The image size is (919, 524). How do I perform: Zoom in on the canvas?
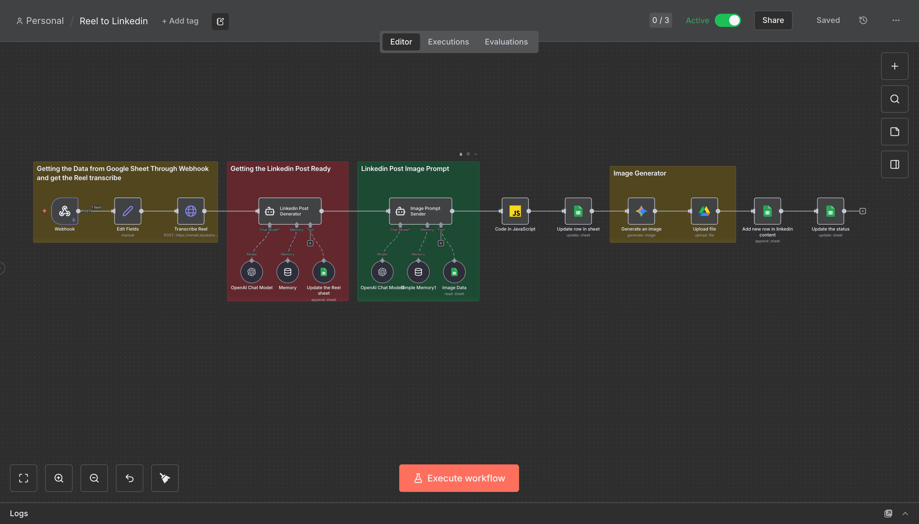point(59,478)
